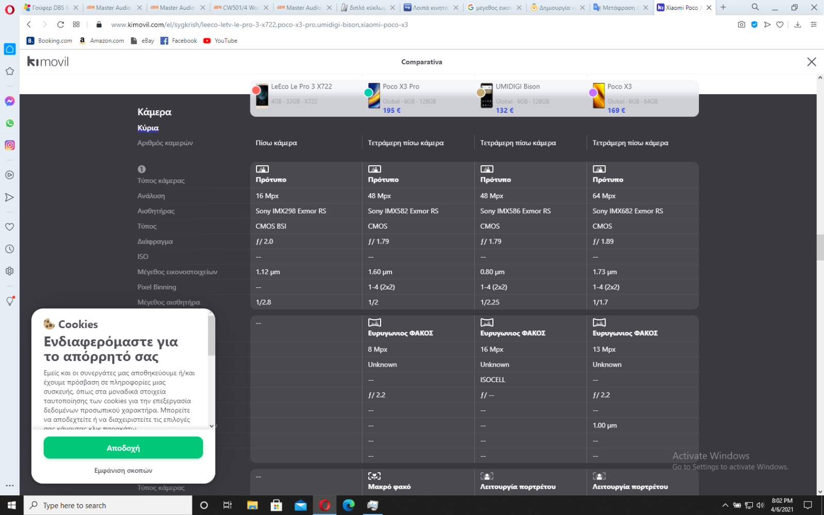
Task: Open Opera menu logo button
Action: click(9, 9)
